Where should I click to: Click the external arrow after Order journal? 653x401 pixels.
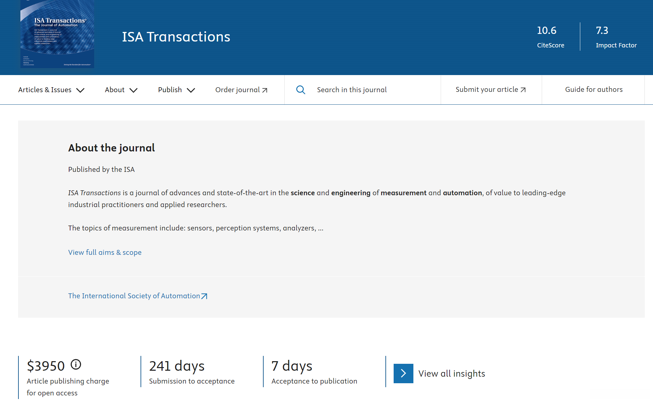265,90
